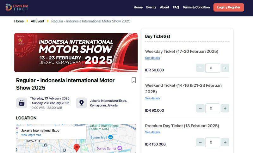Screen dimensions: 253x153
Task: Click the Jakarta International Stadium map label
Action: (x=104, y=127)
